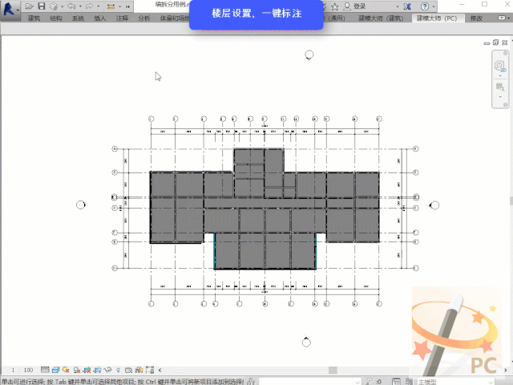
Task: Expand the Quick Access Toolbar overflow arrows
Action: coord(127,6)
